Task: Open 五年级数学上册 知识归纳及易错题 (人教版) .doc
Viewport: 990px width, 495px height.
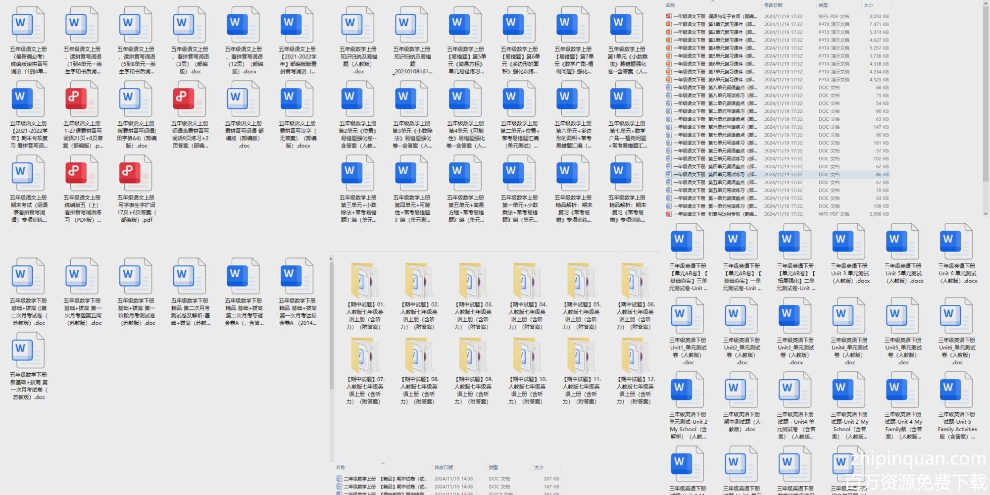Action: click(358, 26)
